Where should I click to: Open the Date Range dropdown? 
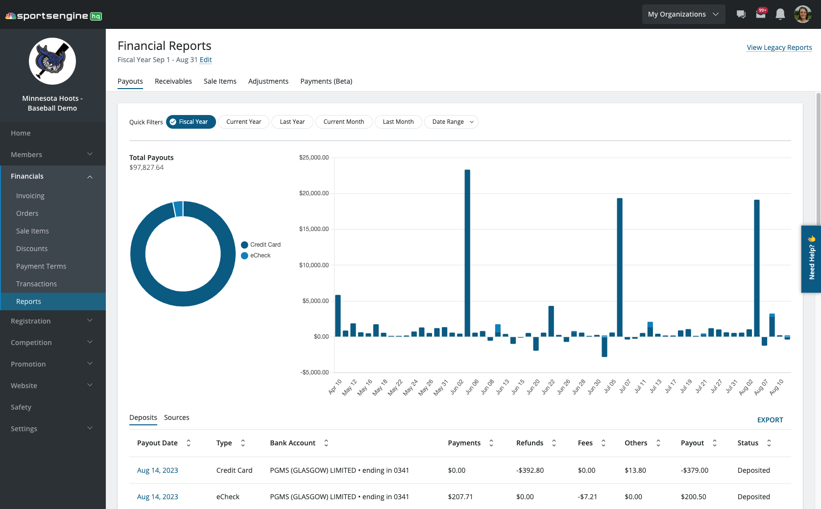pos(451,121)
